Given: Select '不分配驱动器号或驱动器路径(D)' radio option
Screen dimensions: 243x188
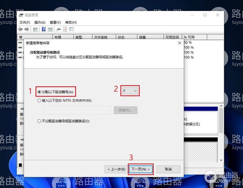Looking at the screenshot, I should point(63,121).
